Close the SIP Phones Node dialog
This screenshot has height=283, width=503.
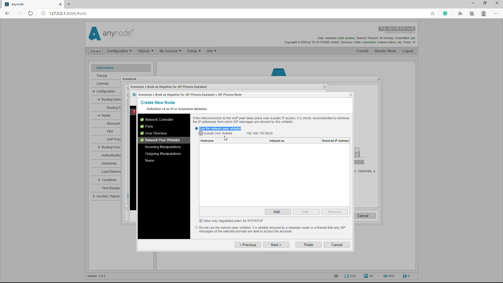coord(351,95)
